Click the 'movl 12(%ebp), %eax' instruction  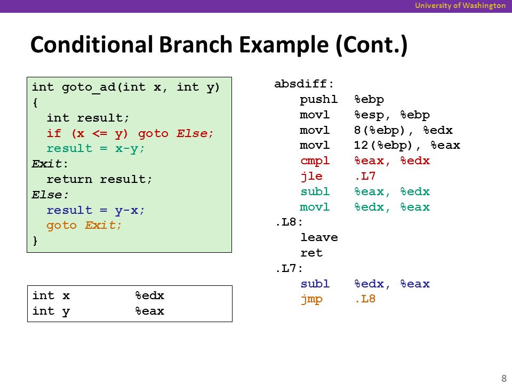(380, 145)
